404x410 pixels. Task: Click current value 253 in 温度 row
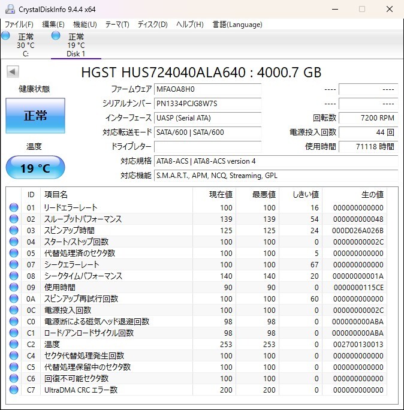[x=226, y=345]
